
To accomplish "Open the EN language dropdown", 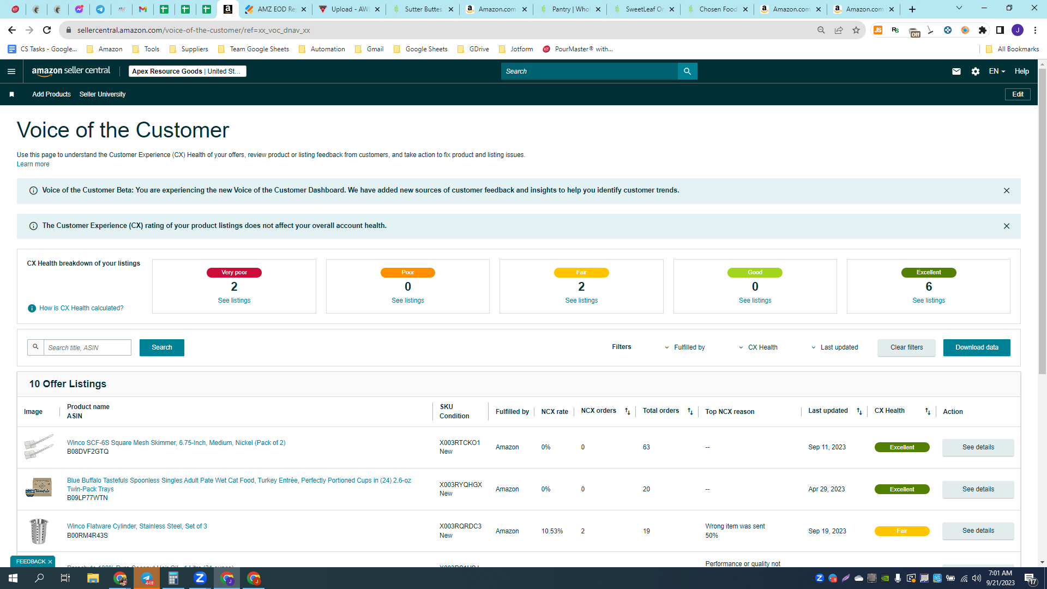I will tap(997, 71).
